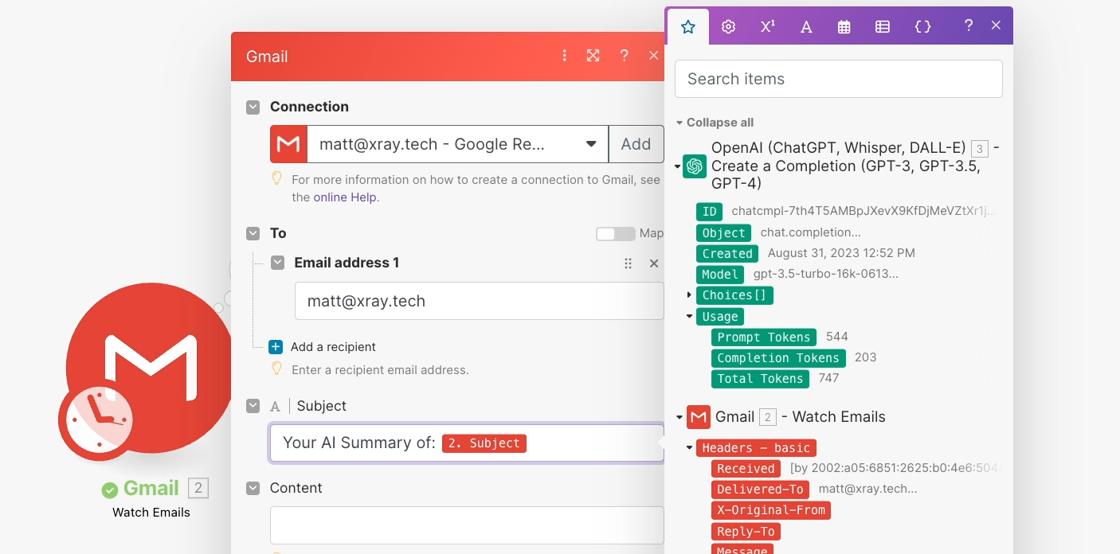
Task: Select the Created item pill
Action: click(727, 254)
